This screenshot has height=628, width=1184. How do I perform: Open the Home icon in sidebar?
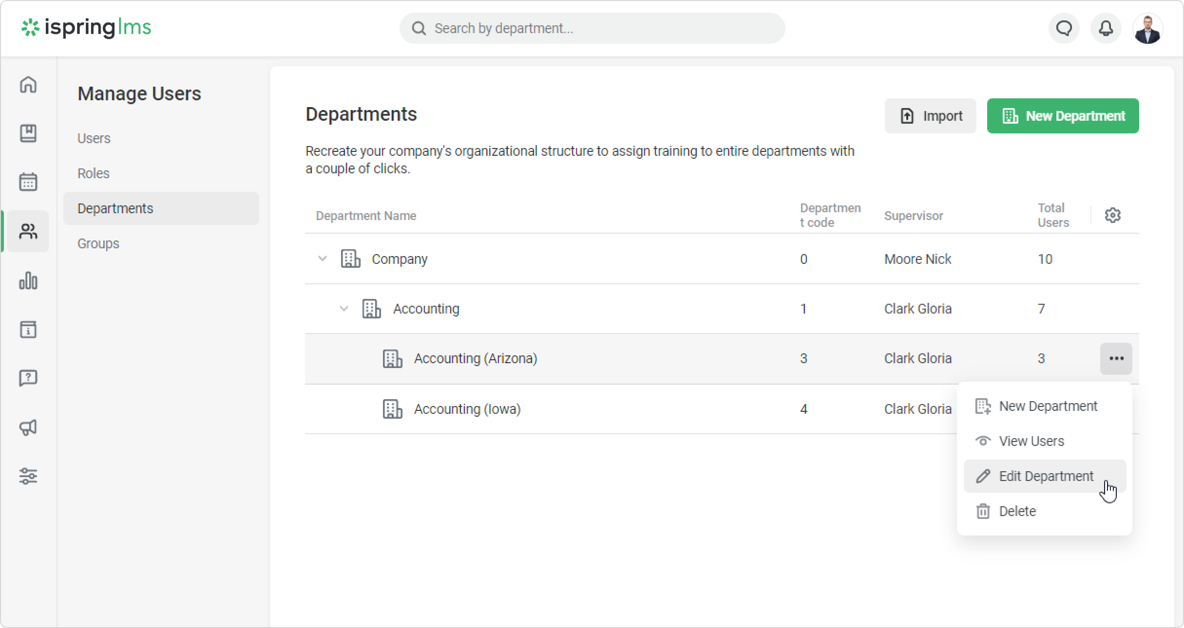click(x=28, y=85)
